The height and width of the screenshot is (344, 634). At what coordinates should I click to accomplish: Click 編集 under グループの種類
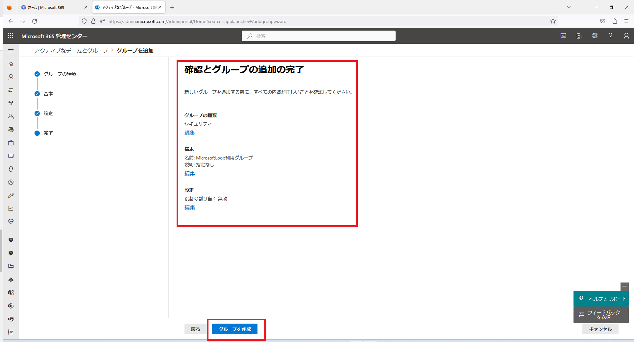click(190, 133)
